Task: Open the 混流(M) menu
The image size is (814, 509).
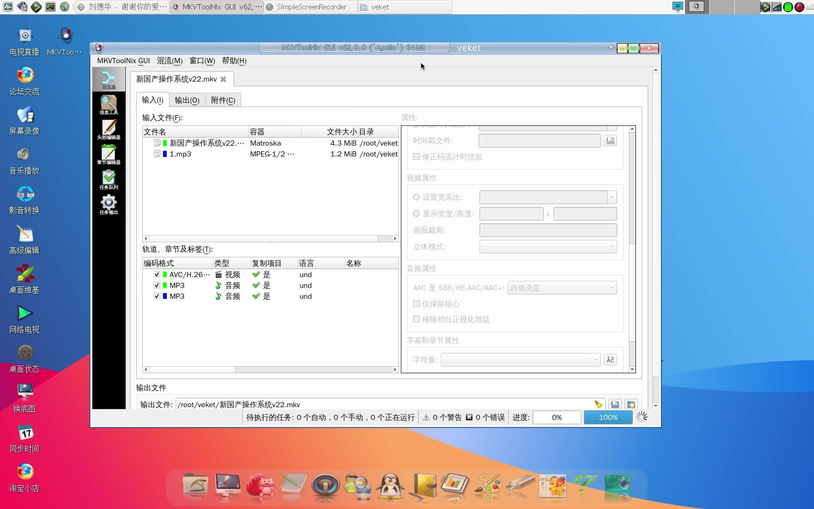Action: tap(170, 61)
